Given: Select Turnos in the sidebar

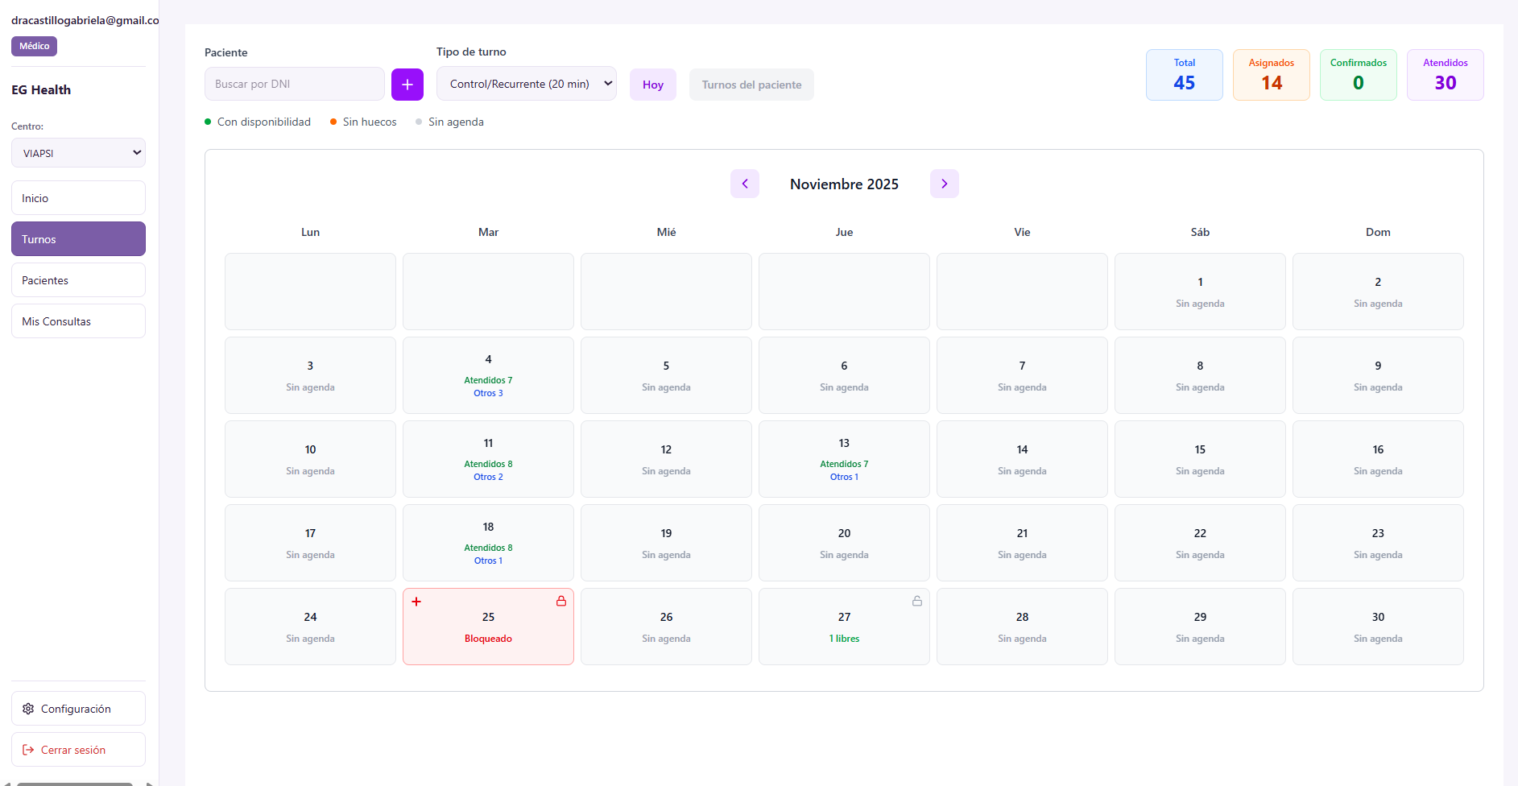Looking at the screenshot, I should [x=78, y=238].
